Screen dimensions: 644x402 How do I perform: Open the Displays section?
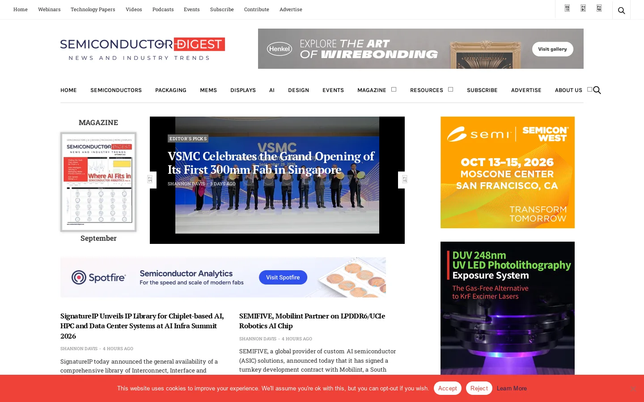(x=243, y=90)
